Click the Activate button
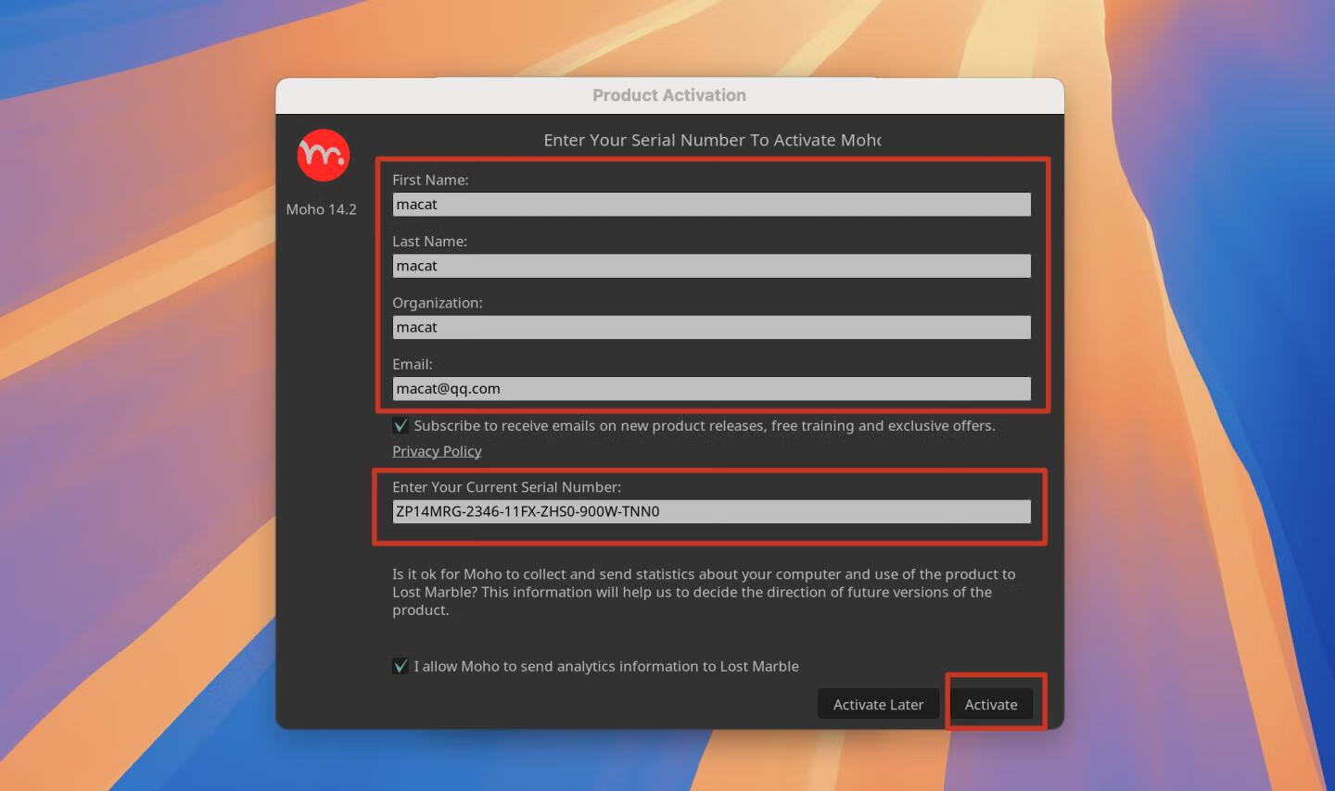Image resolution: width=1335 pixels, height=791 pixels. tap(992, 704)
